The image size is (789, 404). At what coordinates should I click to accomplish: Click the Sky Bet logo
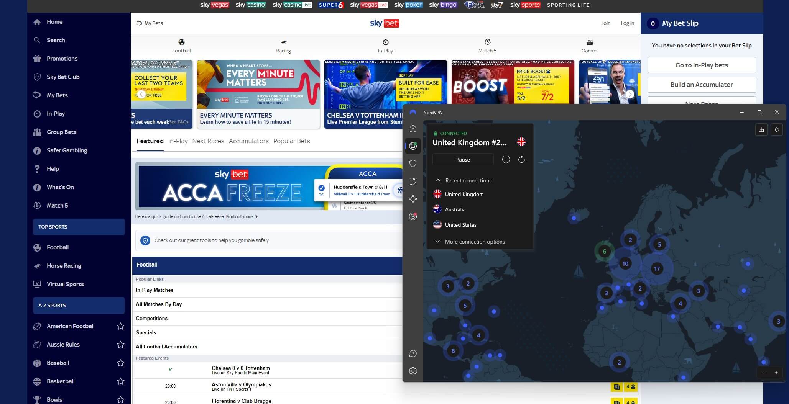(385, 23)
